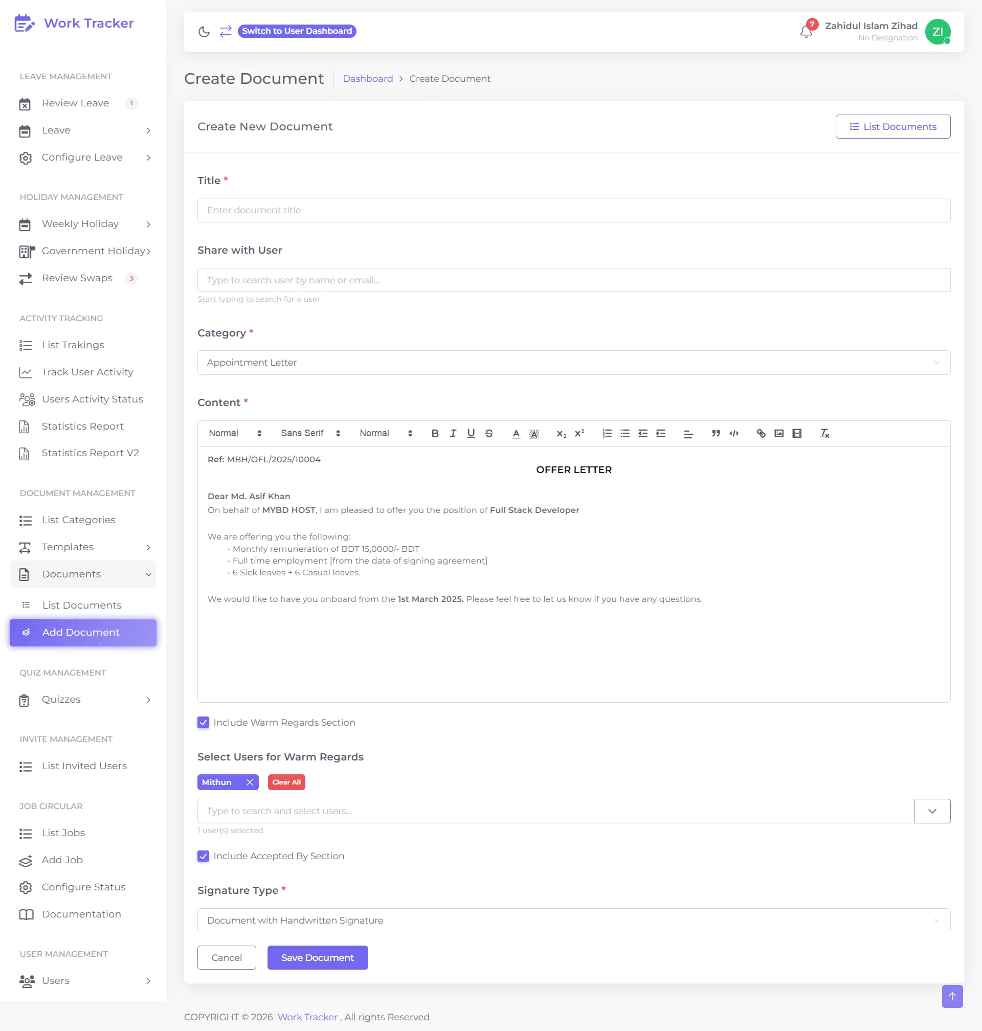This screenshot has height=1031, width=982.
Task: Open Sans Serif font dropdown
Action: click(310, 433)
